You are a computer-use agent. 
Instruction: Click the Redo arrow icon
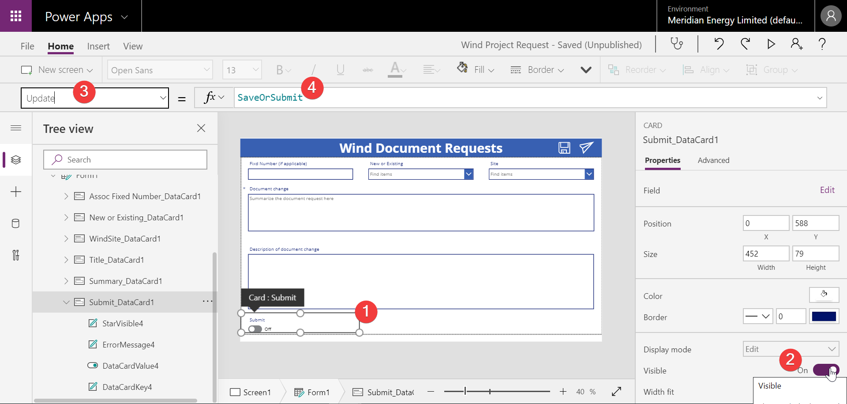click(x=745, y=44)
